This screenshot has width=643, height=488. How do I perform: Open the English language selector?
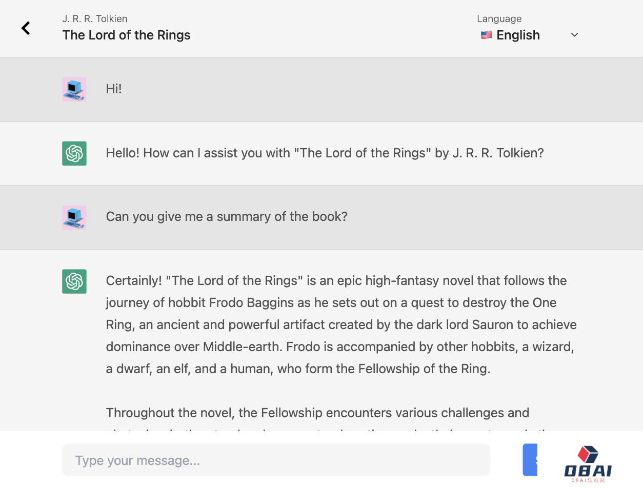[530, 35]
